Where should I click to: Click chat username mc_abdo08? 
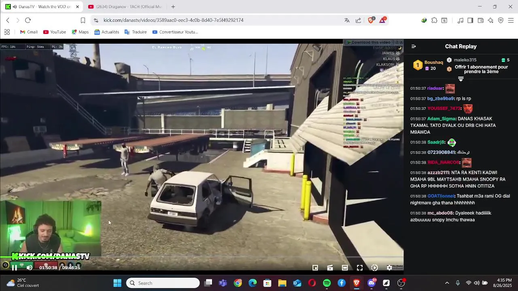pyautogui.click(x=440, y=213)
